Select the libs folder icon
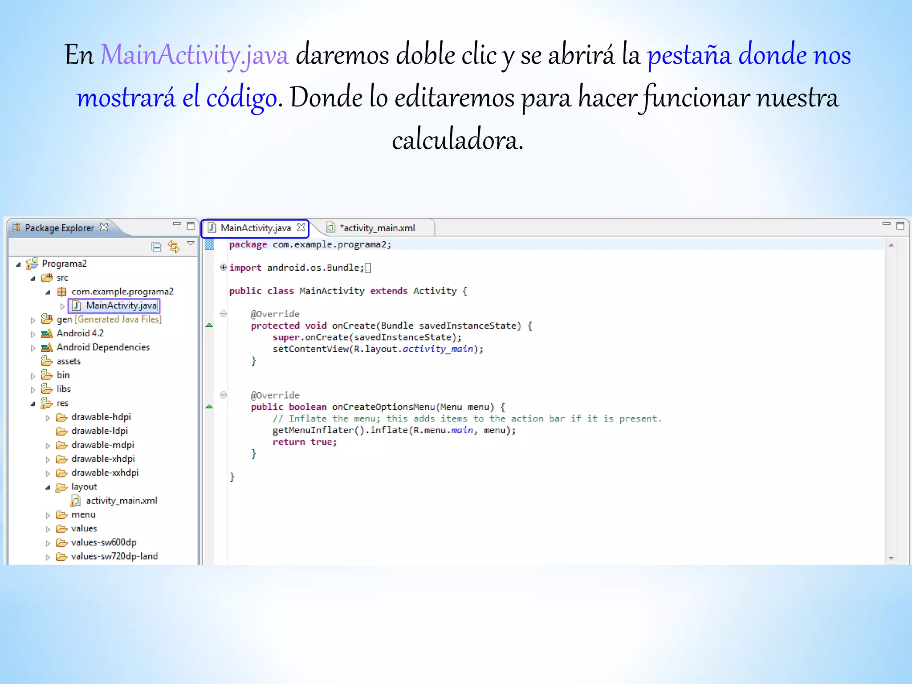This screenshot has height=684, width=912. click(47, 389)
